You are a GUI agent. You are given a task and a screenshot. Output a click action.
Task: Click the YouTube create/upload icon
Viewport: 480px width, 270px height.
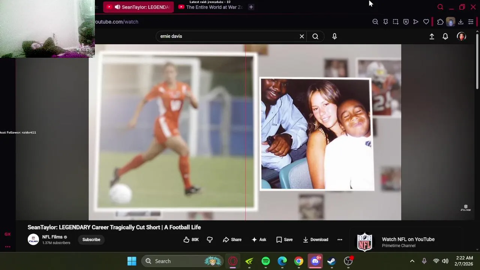click(432, 36)
